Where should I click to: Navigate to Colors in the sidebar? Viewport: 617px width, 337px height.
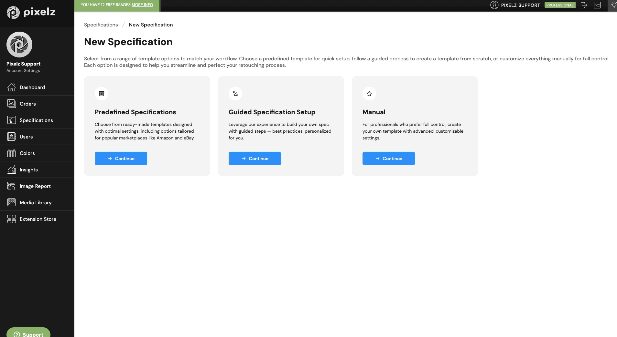coord(37,153)
